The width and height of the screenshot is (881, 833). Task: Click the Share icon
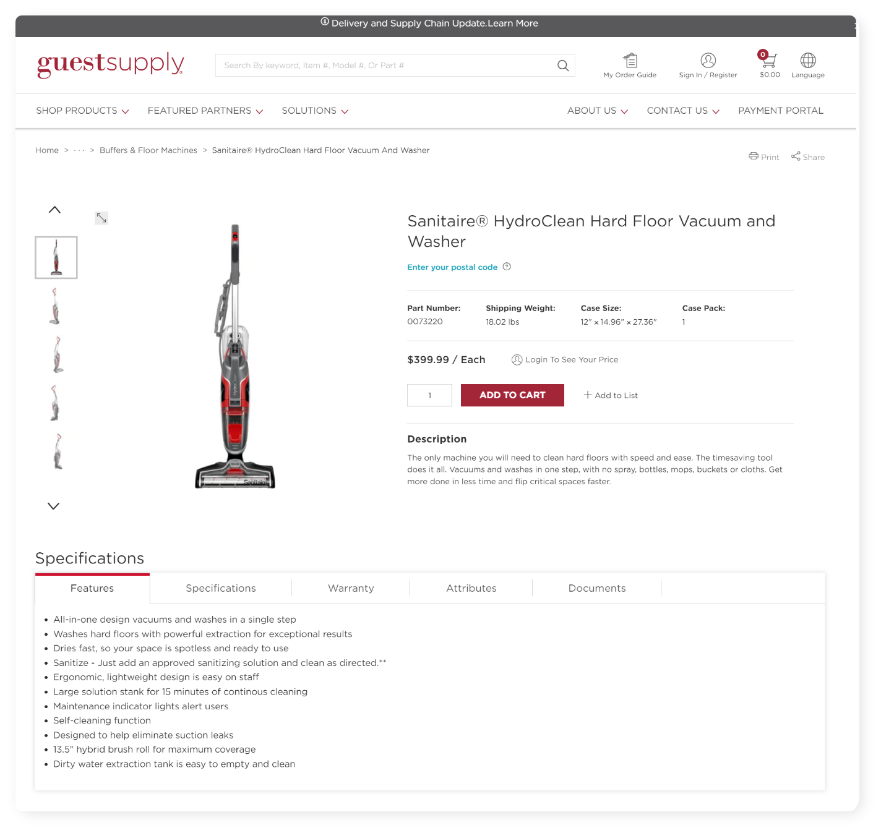coord(796,156)
